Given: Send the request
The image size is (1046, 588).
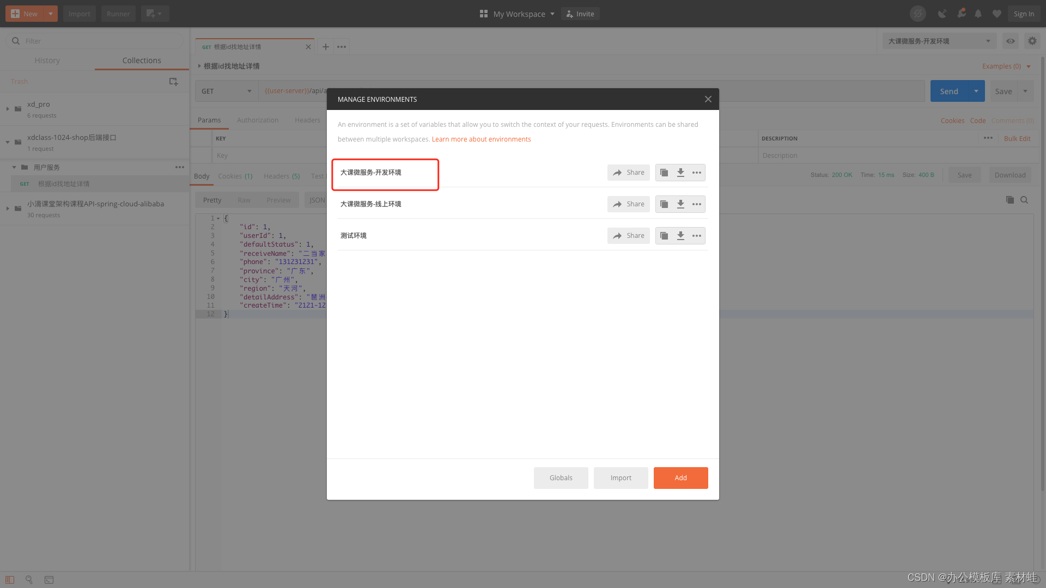Looking at the screenshot, I should pyautogui.click(x=949, y=91).
